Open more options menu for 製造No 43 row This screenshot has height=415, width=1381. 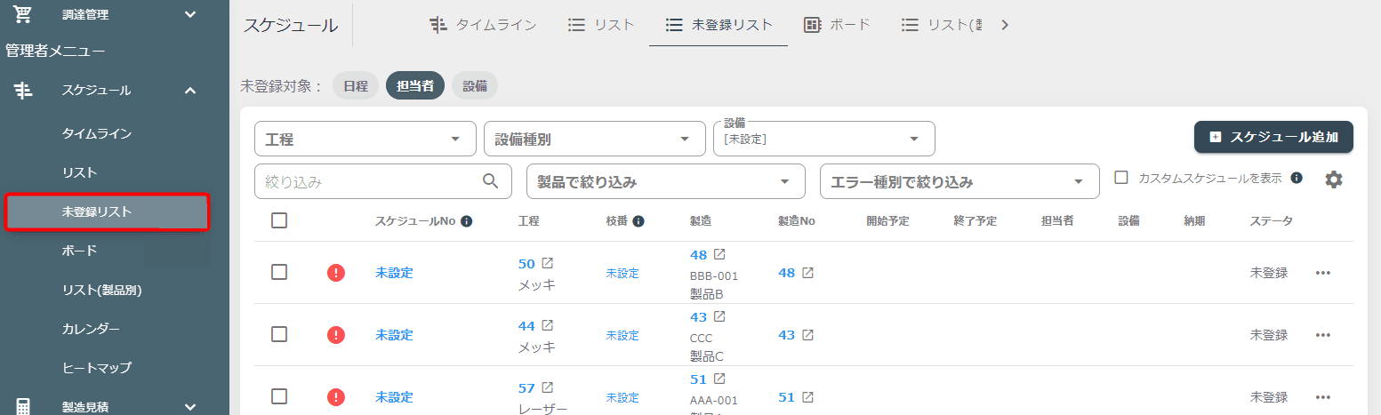coord(1322,335)
